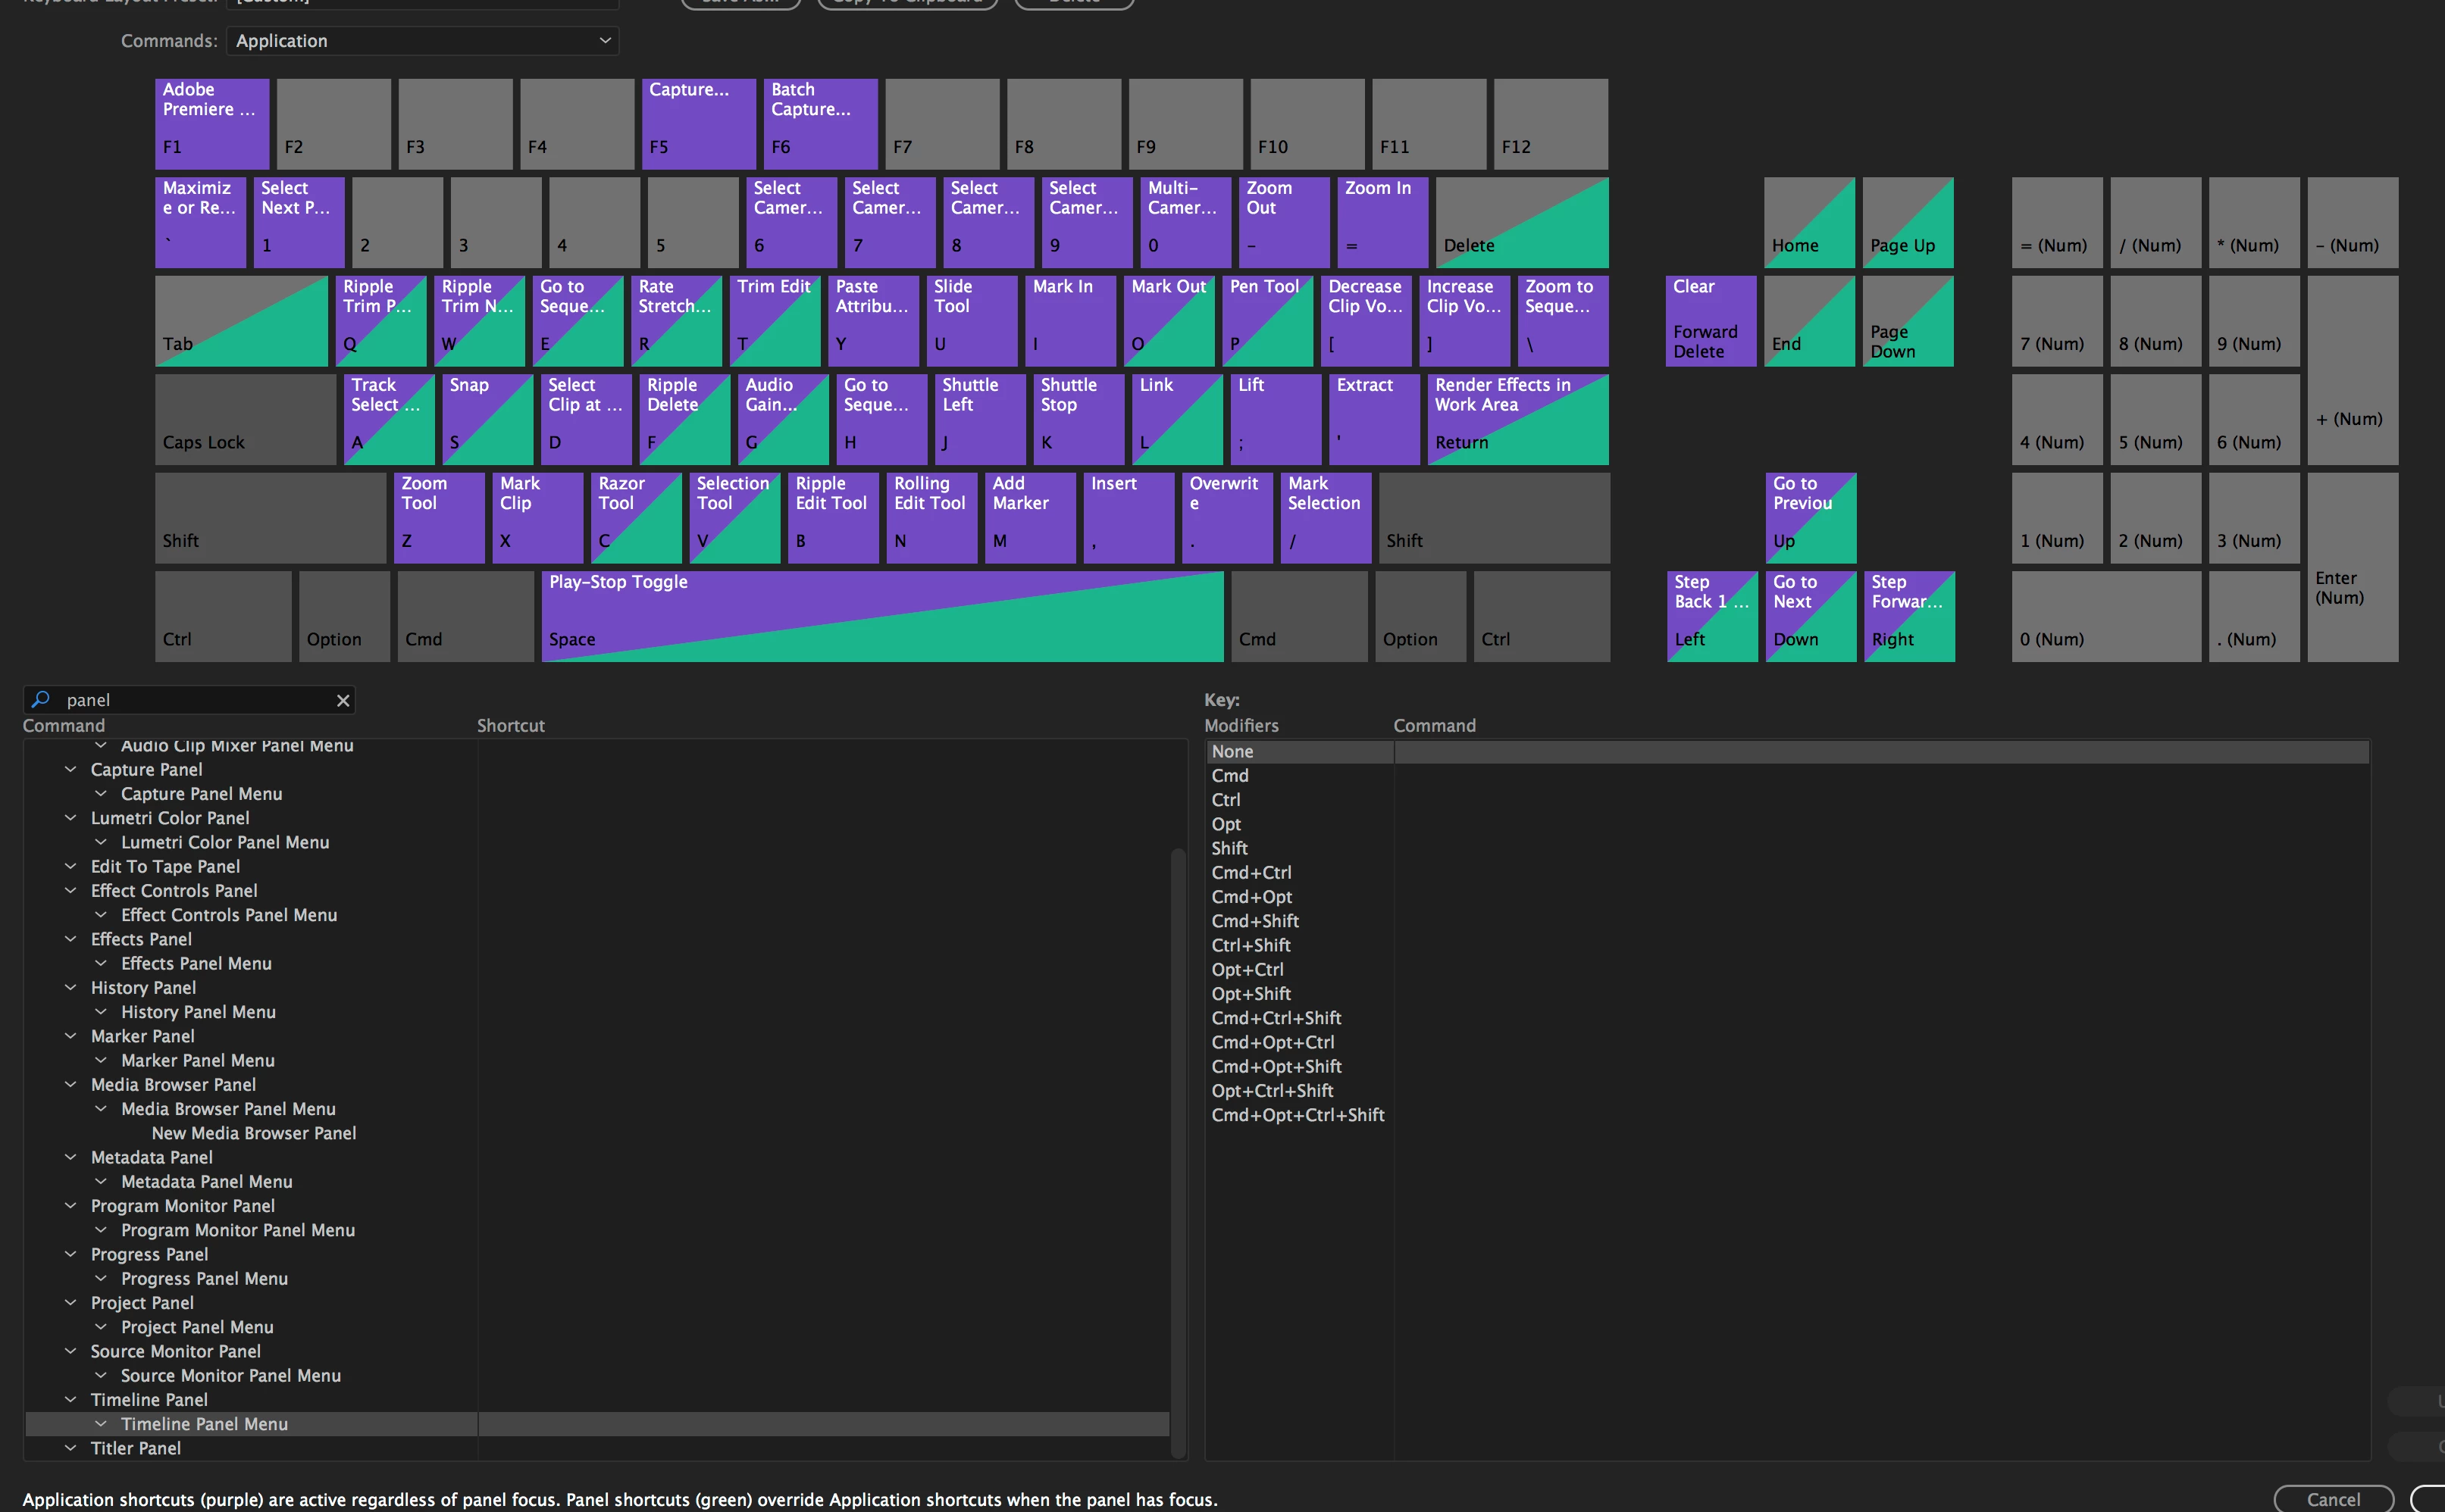This screenshot has width=2445, height=1512.
Task: Collapse the Effects Panel tree item
Action: pos(70,938)
